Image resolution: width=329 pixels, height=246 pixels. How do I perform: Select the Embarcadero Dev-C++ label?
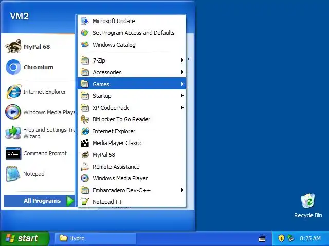[x=121, y=190]
